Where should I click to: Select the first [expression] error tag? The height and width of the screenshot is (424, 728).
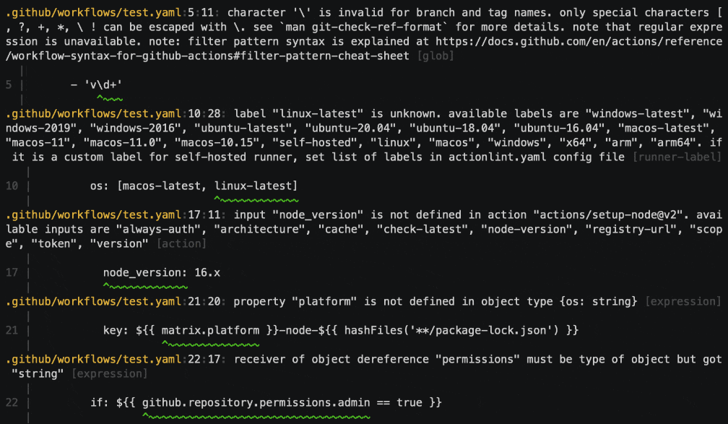click(x=682, y=301)
